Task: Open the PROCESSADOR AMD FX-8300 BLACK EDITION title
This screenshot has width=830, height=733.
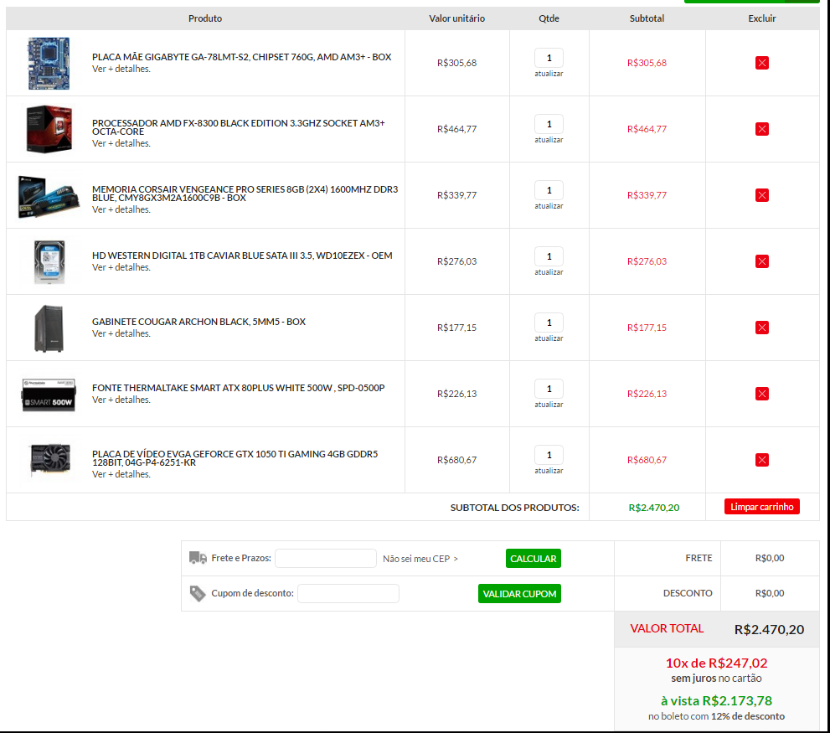Action: tap(238, 127)
